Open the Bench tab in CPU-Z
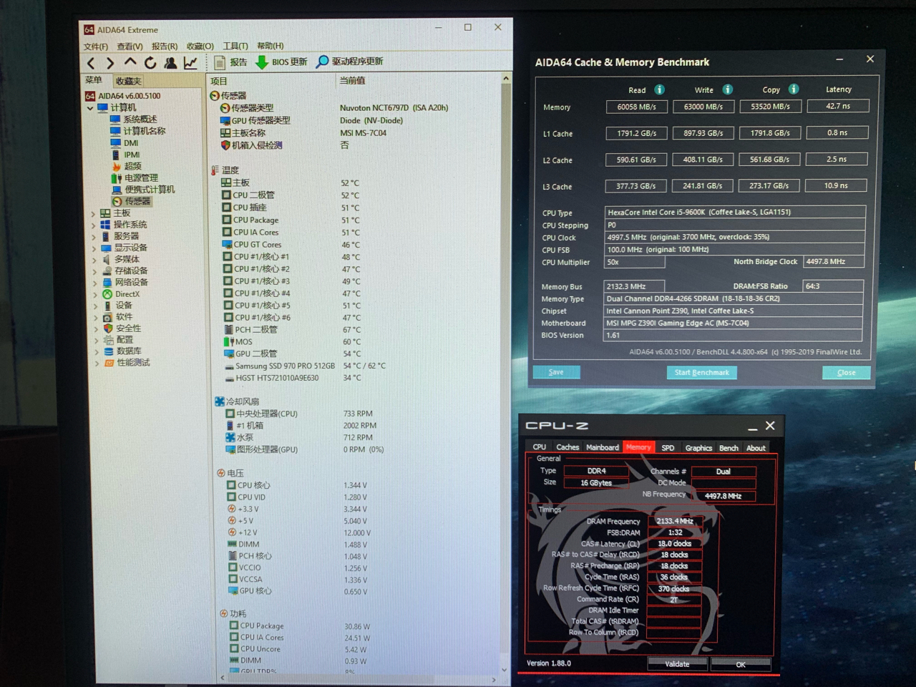Screen dimensions: 916x687 [x=729, y=448]
